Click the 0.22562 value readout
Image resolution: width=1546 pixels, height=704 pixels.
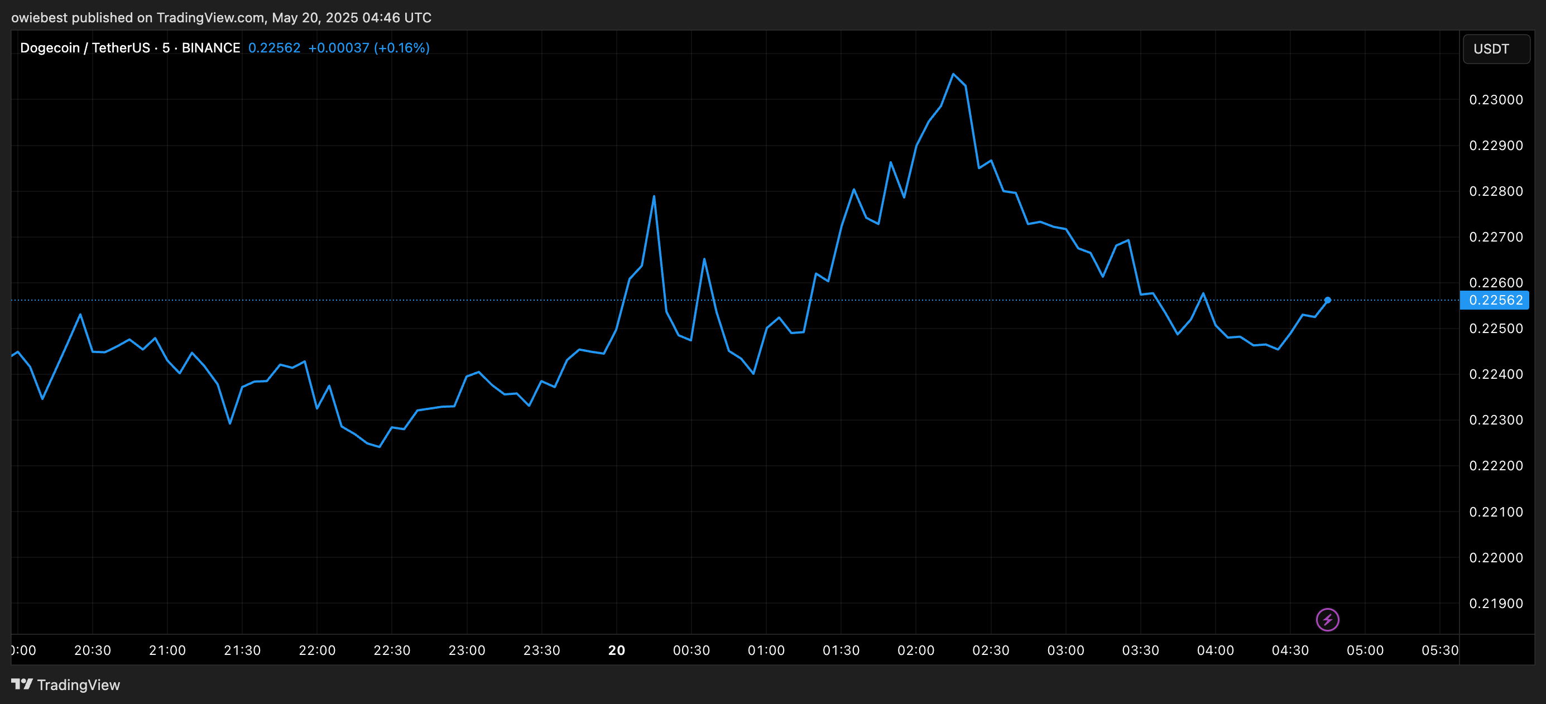point(274,47)
